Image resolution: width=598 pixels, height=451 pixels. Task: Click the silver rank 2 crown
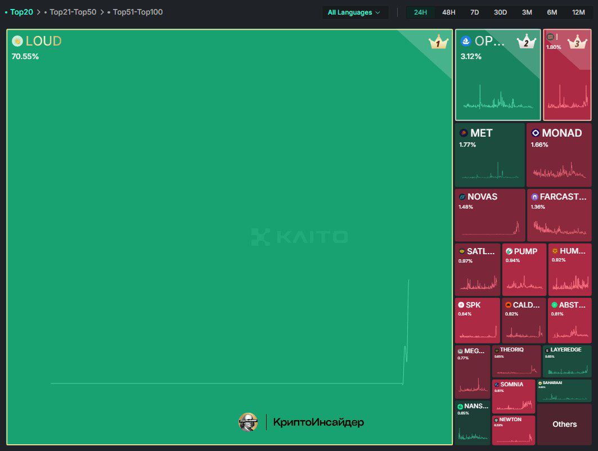pos(527,42)
